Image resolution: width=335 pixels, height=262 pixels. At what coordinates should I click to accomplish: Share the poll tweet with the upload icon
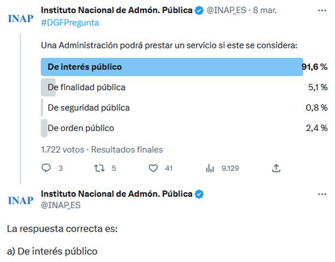coord(276,168)
